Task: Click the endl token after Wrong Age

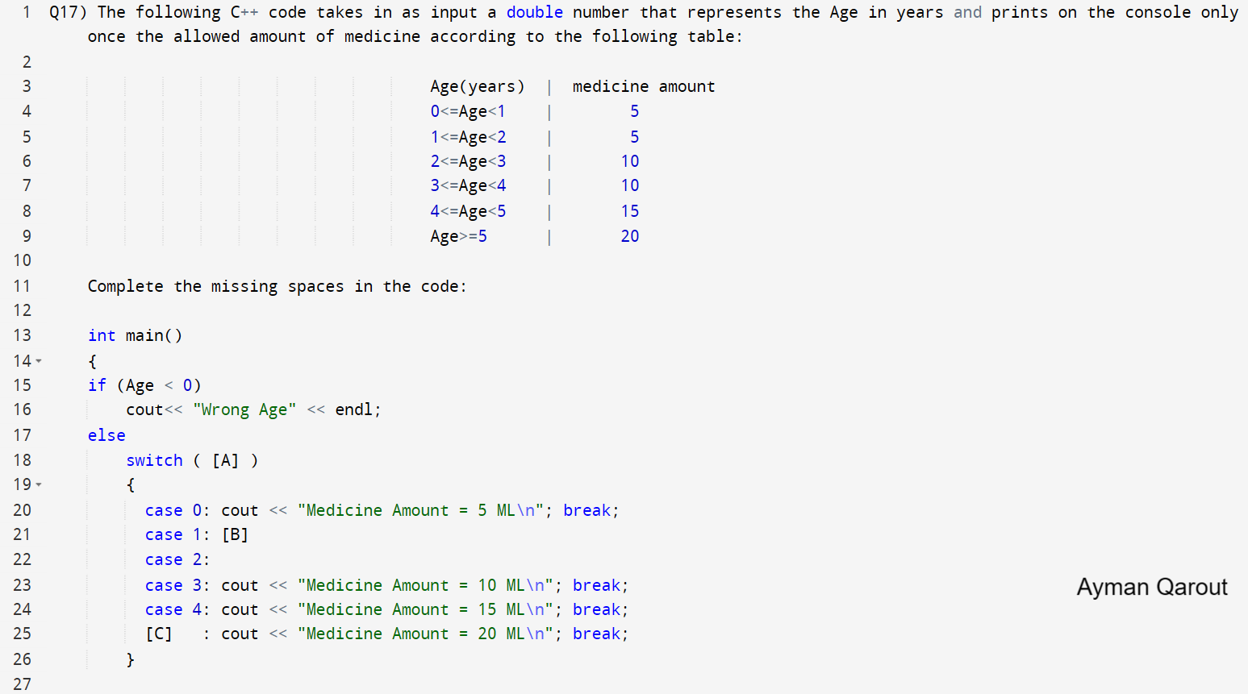Action: tap(353, 409)
